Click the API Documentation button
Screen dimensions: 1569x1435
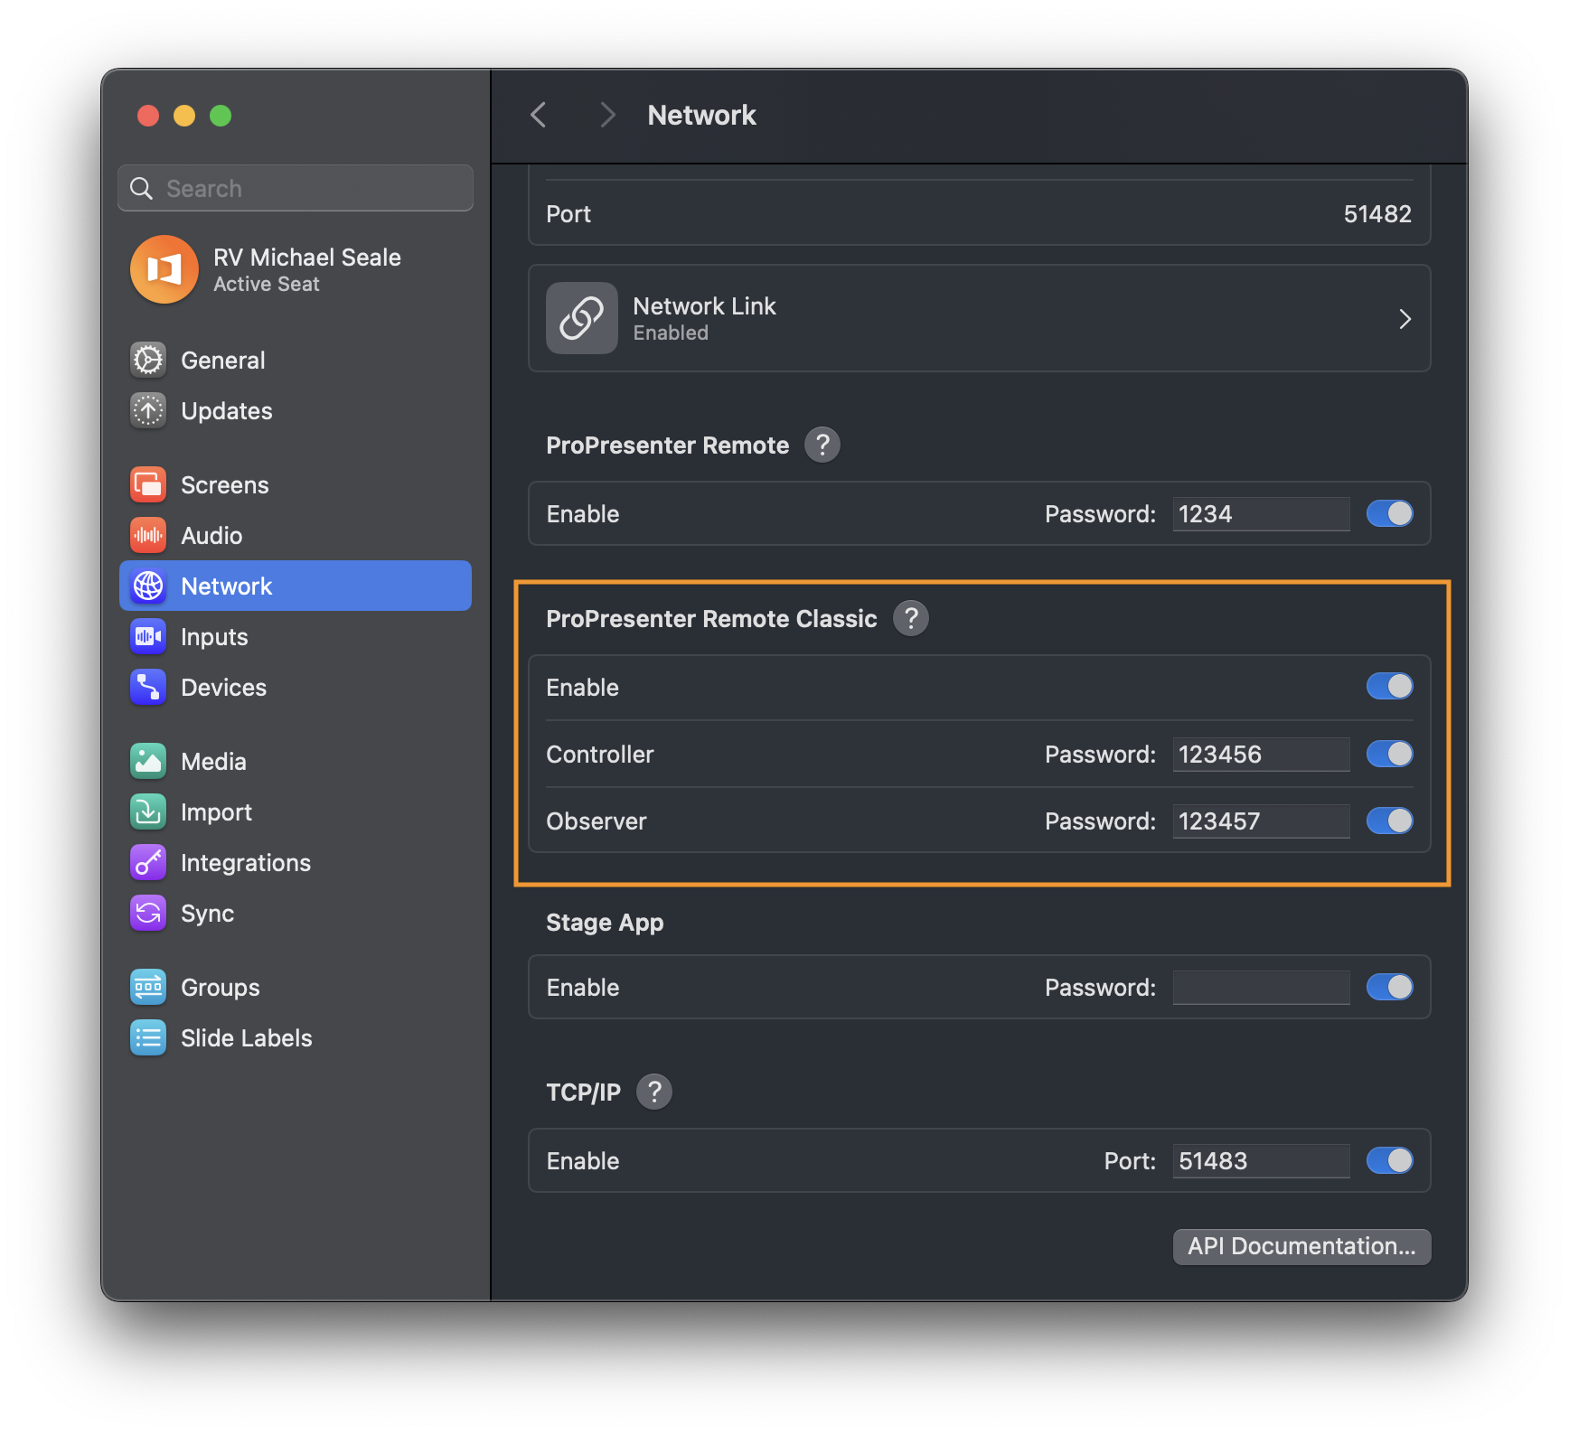pyautogui.click(x=1301, y=1246)
